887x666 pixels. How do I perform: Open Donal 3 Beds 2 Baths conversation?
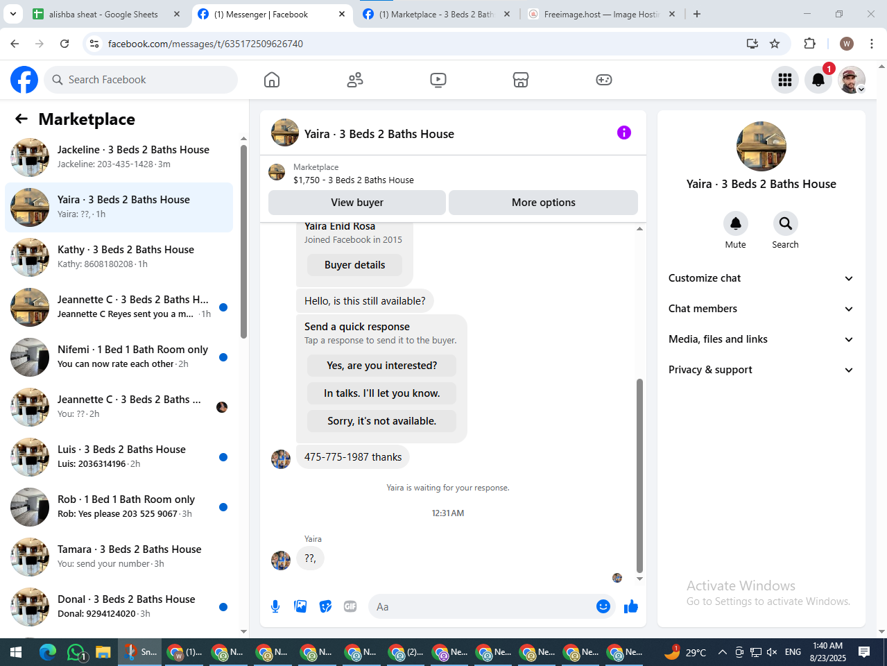(119, 607)
